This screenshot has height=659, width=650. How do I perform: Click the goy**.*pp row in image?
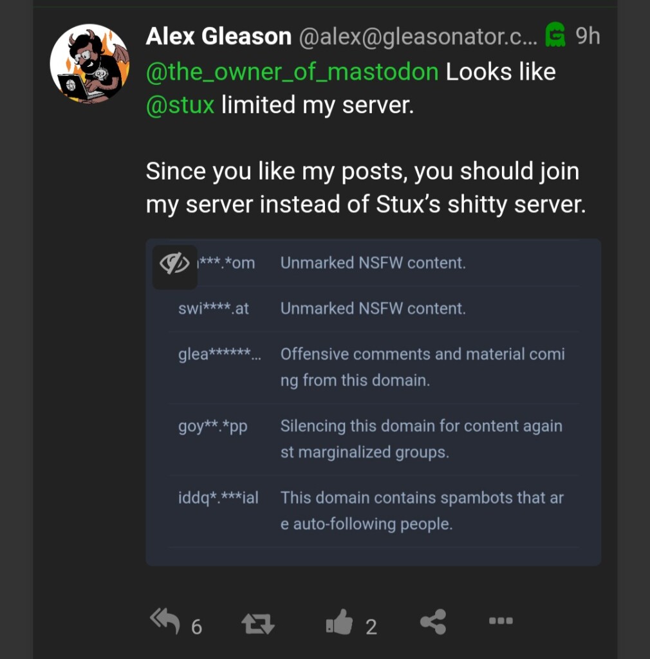[373, 439]
